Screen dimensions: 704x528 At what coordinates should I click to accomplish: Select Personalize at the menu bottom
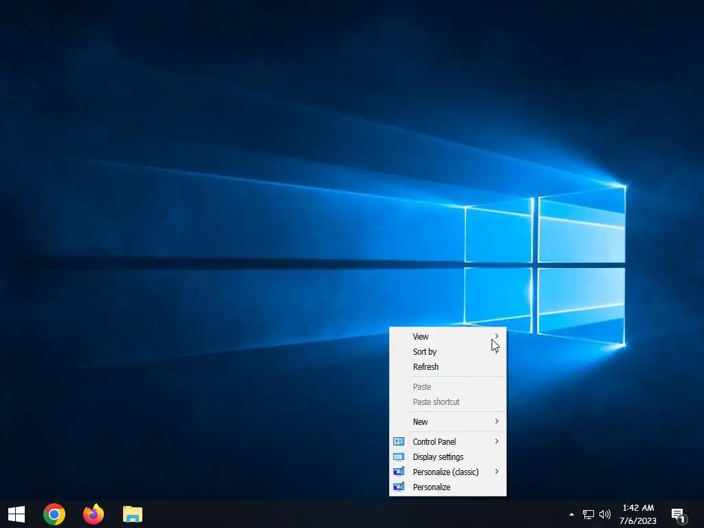pyautogui.click(x=448, y=487)
